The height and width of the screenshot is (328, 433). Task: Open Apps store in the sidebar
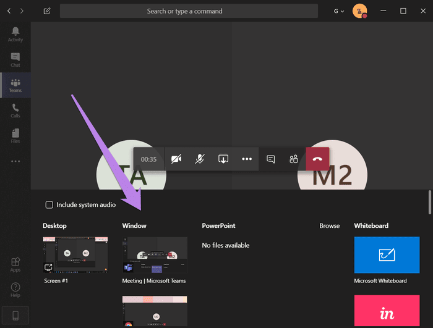(15, 264)
